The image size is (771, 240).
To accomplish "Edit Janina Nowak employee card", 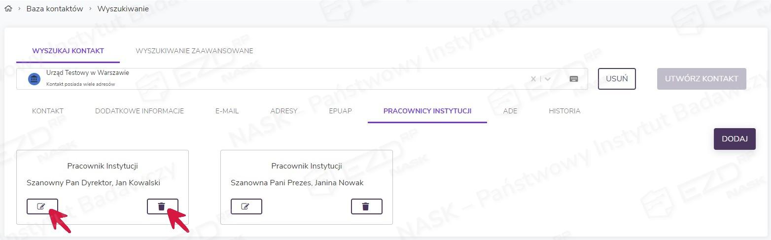I will point(246,206).
